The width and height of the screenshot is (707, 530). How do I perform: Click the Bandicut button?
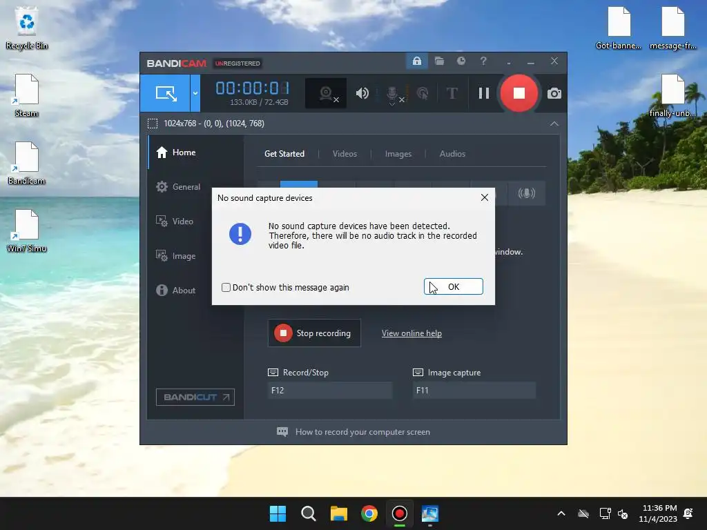click(x=195, y=397)
